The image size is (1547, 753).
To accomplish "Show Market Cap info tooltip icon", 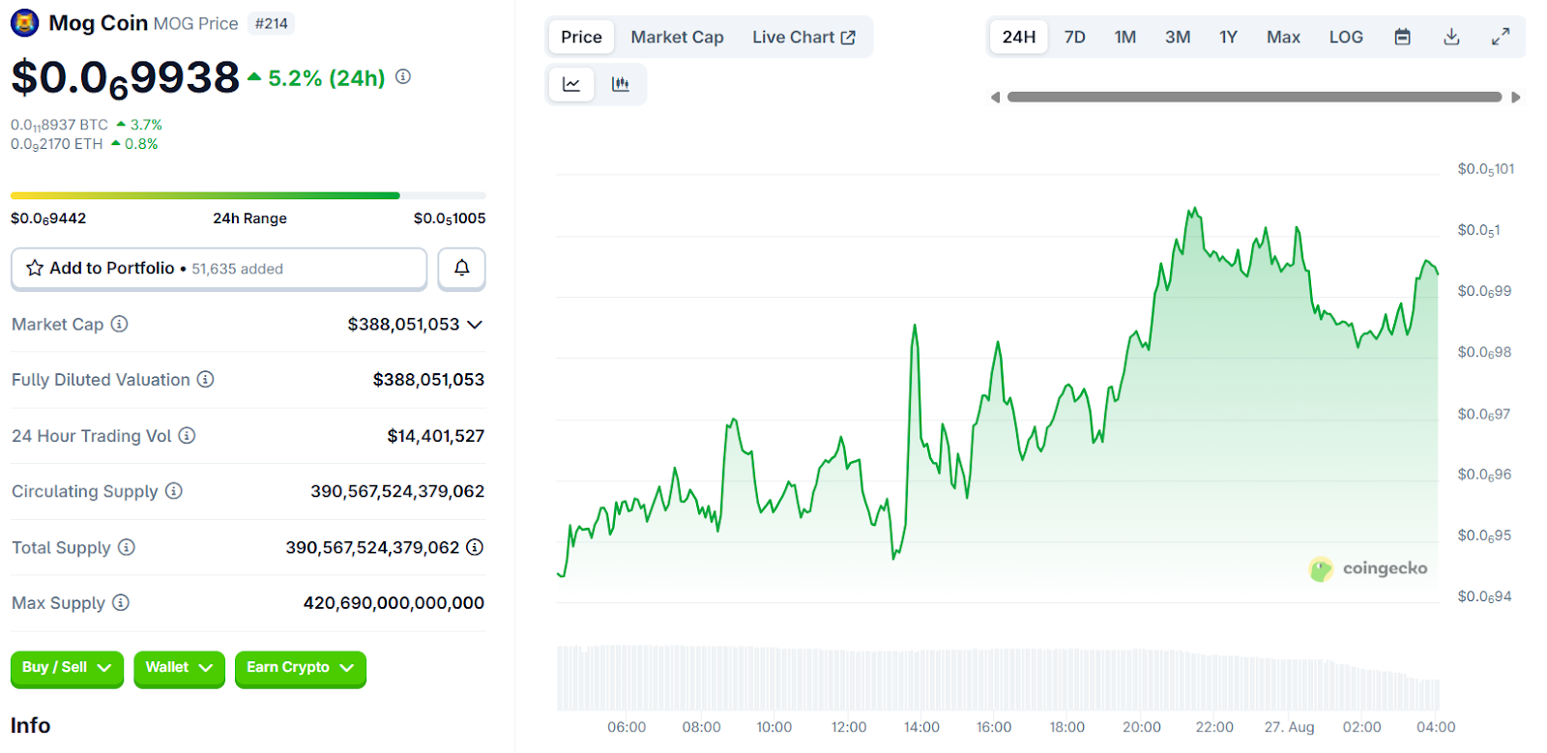I will coord(119,324).
